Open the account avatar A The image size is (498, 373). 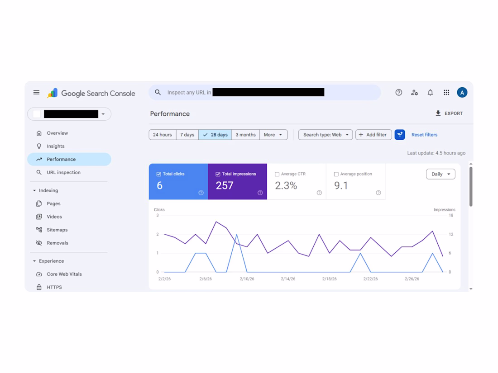(462, 92)
